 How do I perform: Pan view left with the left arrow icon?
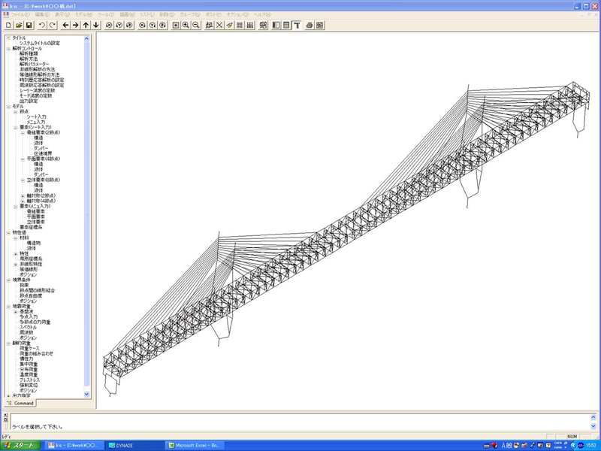[65, 25]
